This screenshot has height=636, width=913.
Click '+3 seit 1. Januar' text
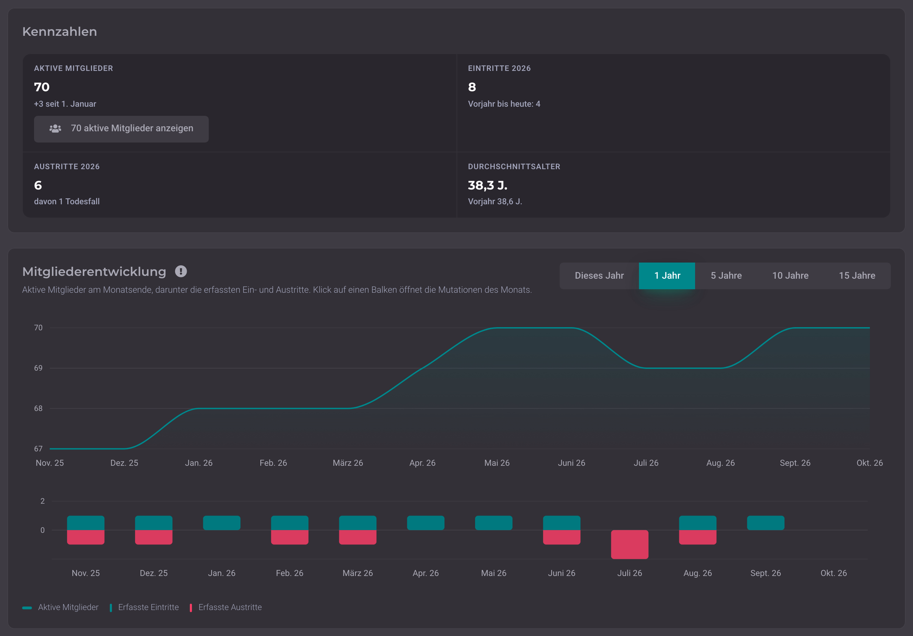point(65,104)
